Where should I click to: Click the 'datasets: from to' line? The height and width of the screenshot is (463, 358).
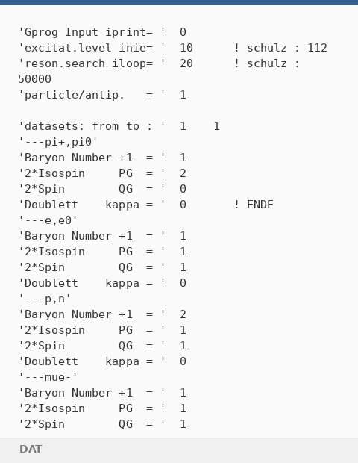pos(119,126)
